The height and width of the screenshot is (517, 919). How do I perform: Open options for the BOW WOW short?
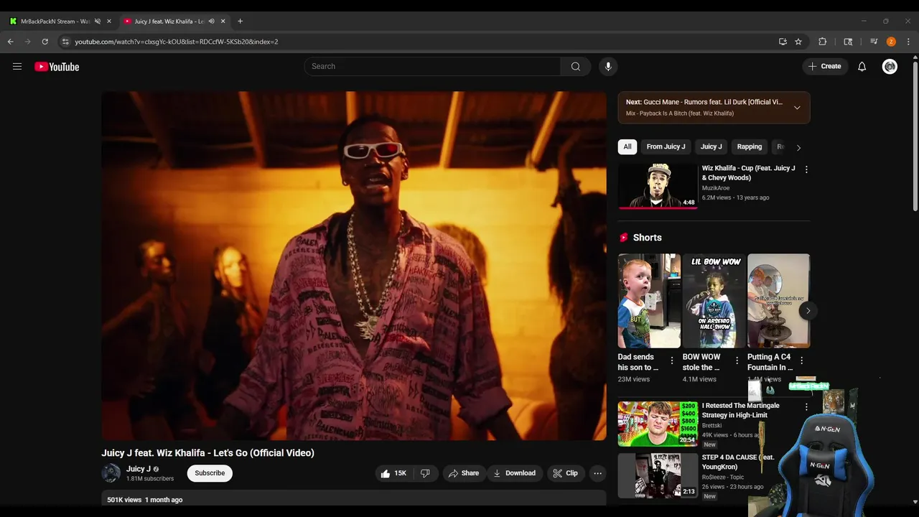(x=737, y=360)
